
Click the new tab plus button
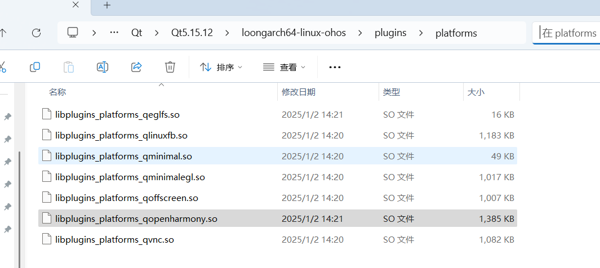(x=107, y=6)
